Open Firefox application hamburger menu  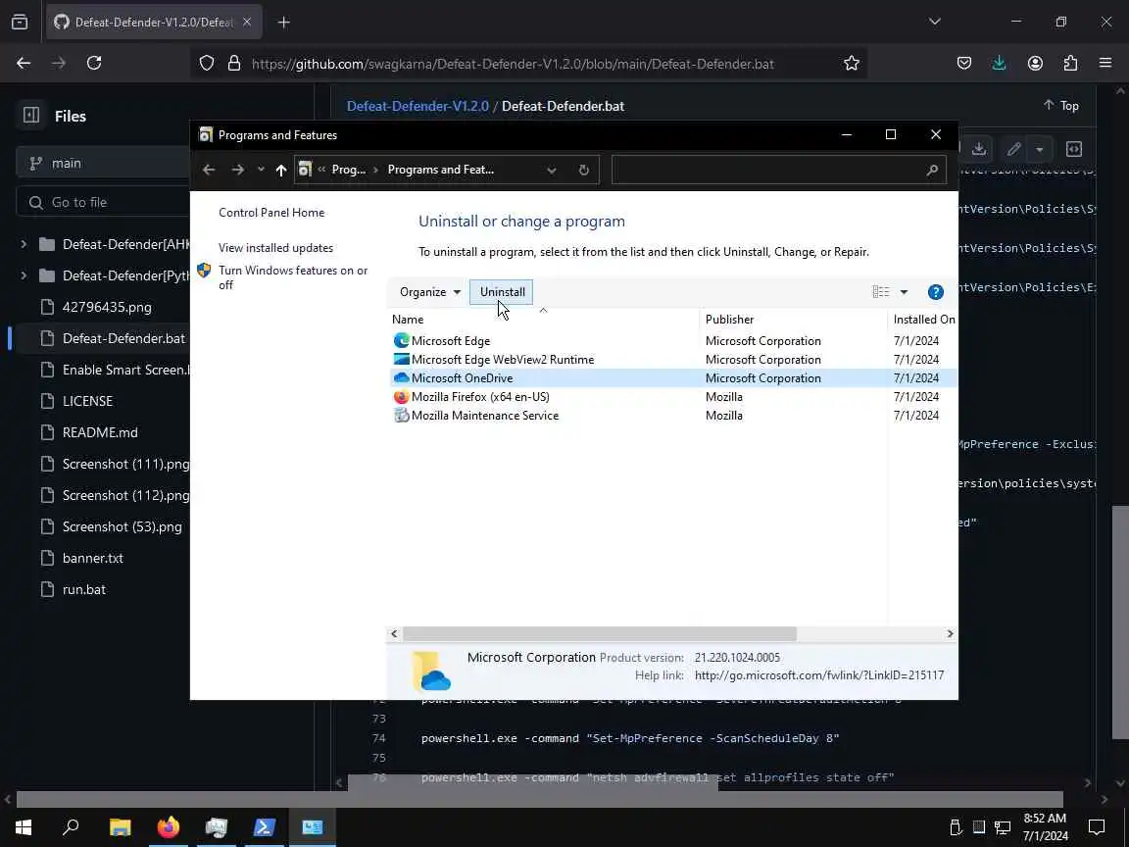coord(1105,64)
